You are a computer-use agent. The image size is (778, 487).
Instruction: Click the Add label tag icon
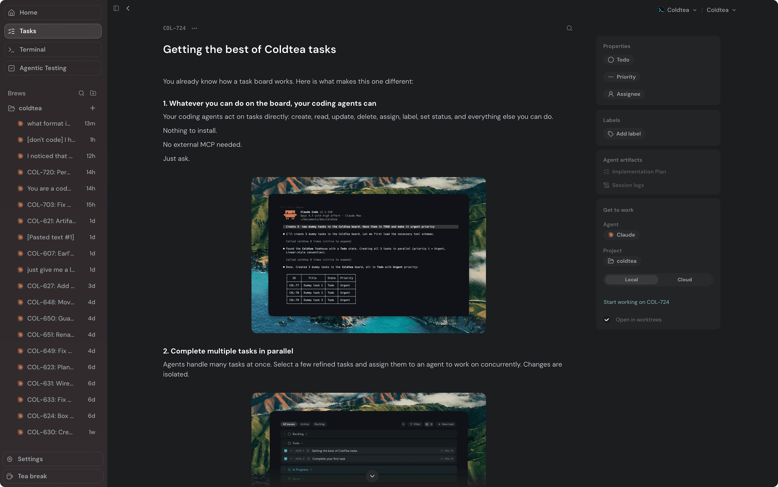point(610,134)
